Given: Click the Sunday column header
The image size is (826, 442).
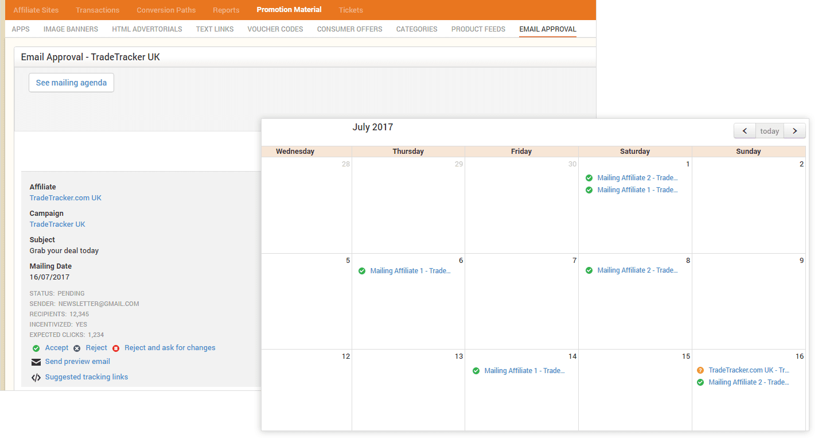Looking at the screenshot, I should point(749,152).
